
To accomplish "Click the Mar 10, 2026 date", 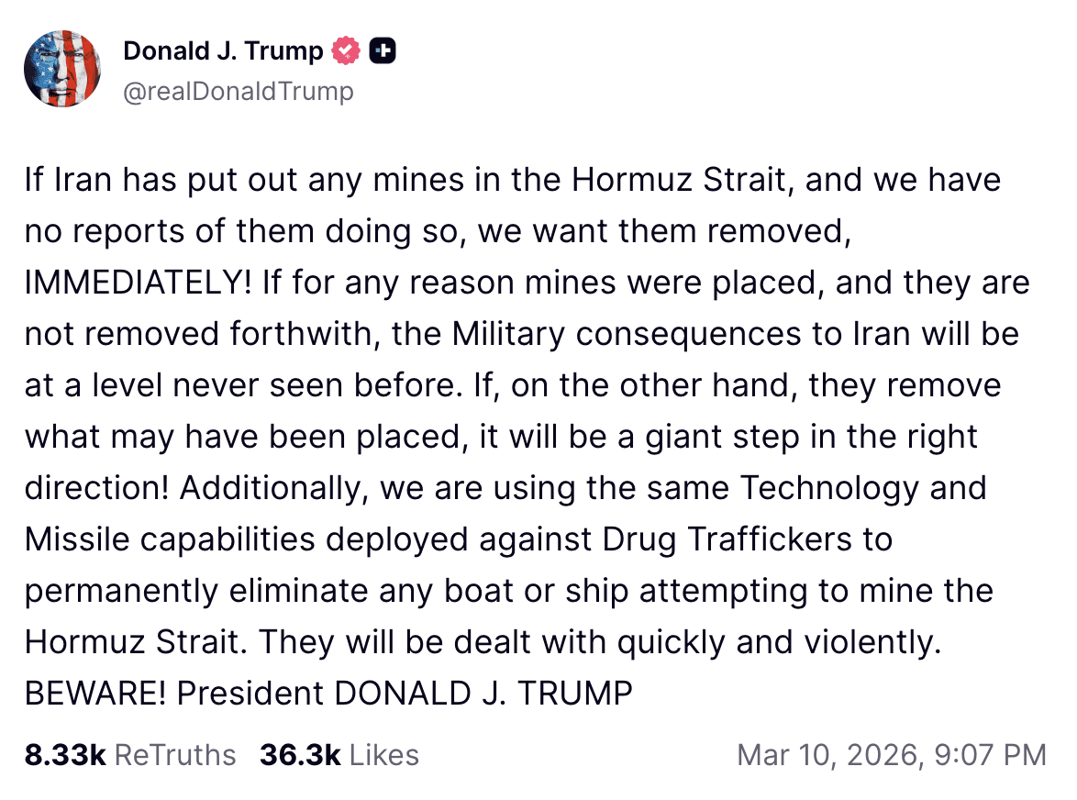I will coord(828,755).
